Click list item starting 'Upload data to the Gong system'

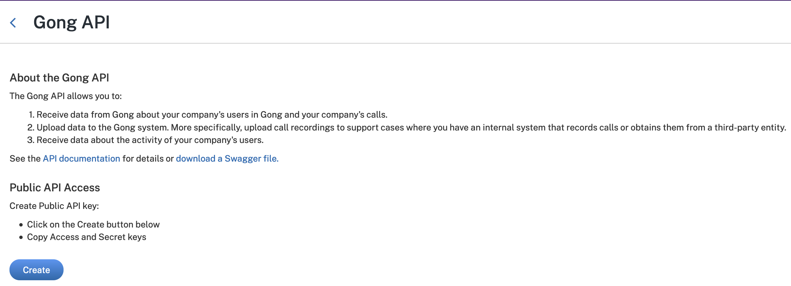pyautogui.click(x=411, y=127)
